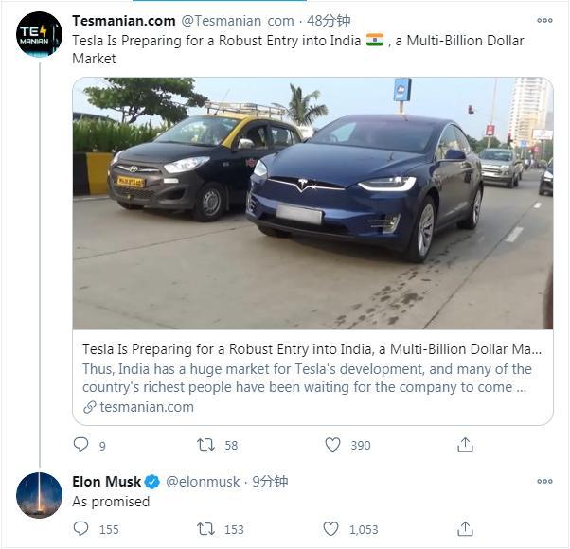Open Tesmanian.com display name link
Screen dimensions: 570x549
tap(123, 21)
